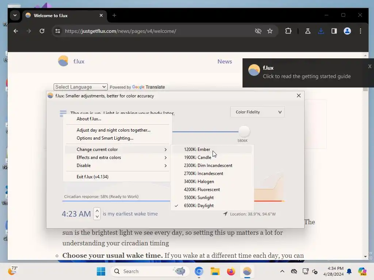This screenshot has height=280, width=374.
Task: Click the browser back arrow
Action: click(16, 31)
